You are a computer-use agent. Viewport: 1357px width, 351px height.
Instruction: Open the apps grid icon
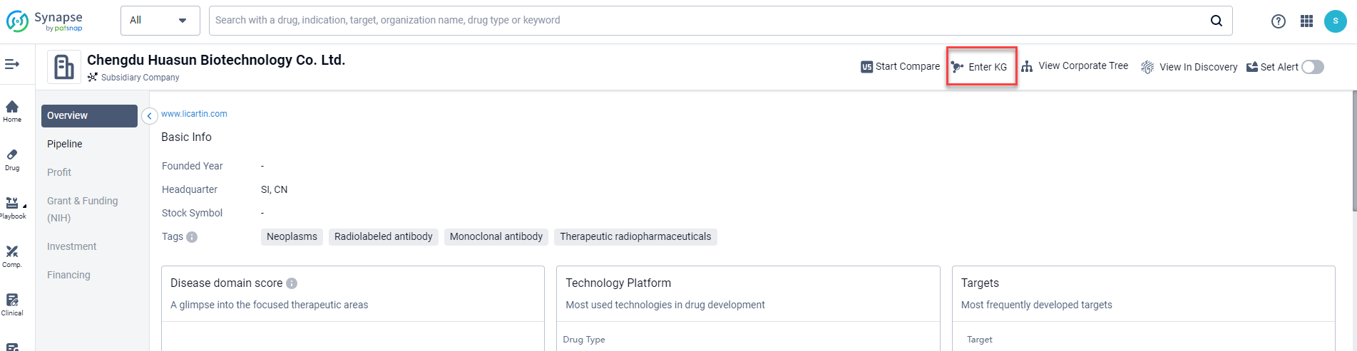click(x=1306, y=21)
